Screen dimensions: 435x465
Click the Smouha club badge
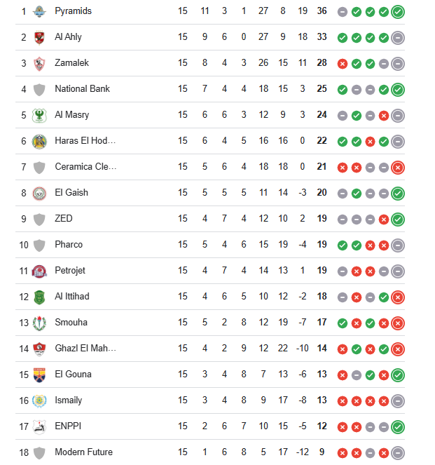click(x=39, y=323)
